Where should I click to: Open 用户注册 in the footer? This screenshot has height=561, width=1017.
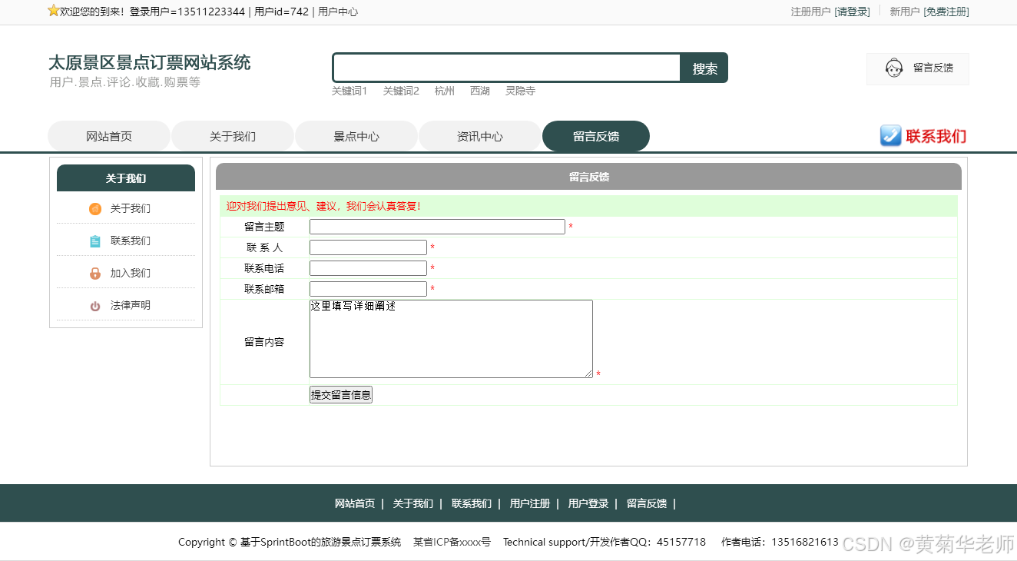[x=530, y=504]
